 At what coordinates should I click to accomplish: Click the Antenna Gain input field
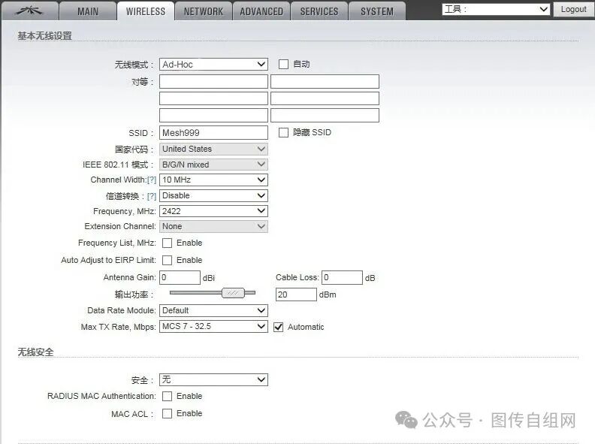point(180,277)
